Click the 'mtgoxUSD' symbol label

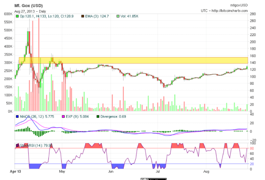(x=239, y=5)
